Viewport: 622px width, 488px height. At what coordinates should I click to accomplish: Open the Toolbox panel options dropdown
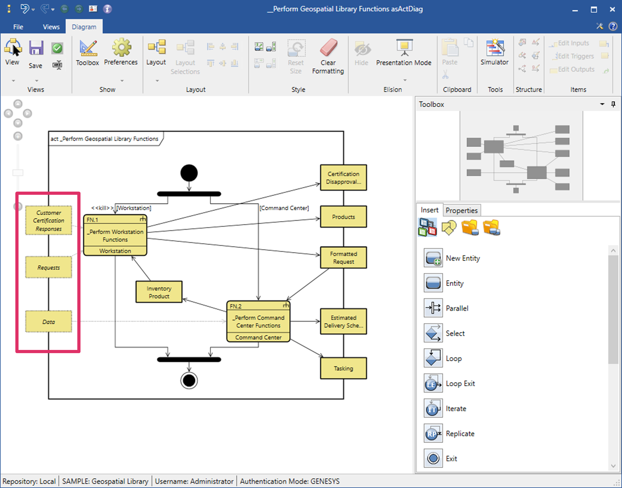coord(602,104)
